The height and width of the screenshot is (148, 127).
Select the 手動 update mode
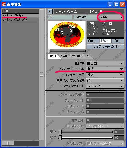tap(118, 41)
